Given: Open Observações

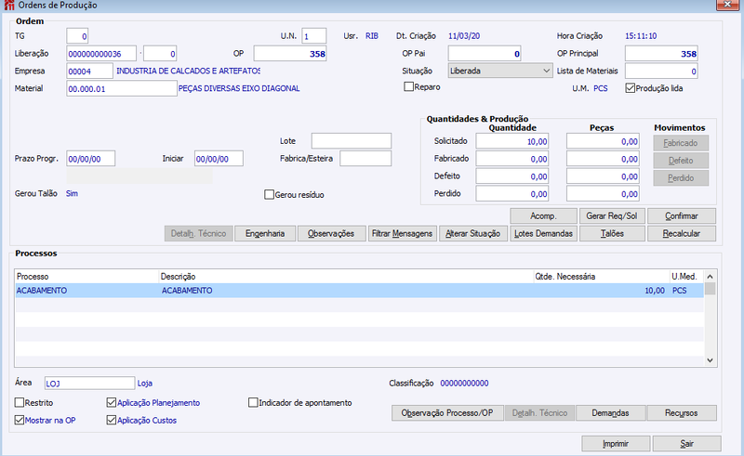Looking at the screenshot, I should pyautogui.click(x=331, y=234).
